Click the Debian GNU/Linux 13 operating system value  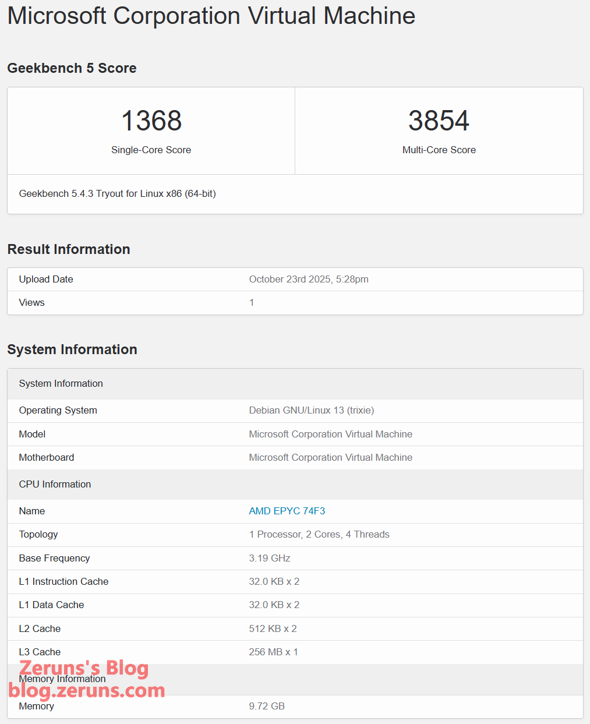click(x=311, y=410)
